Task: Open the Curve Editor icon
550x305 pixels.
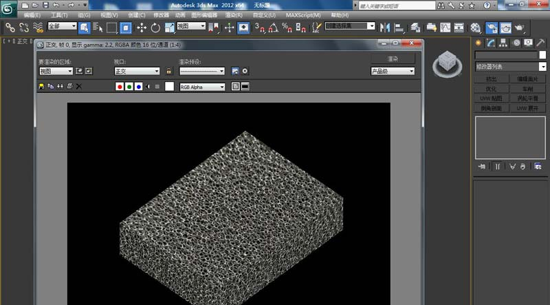Action: (445, 28)
